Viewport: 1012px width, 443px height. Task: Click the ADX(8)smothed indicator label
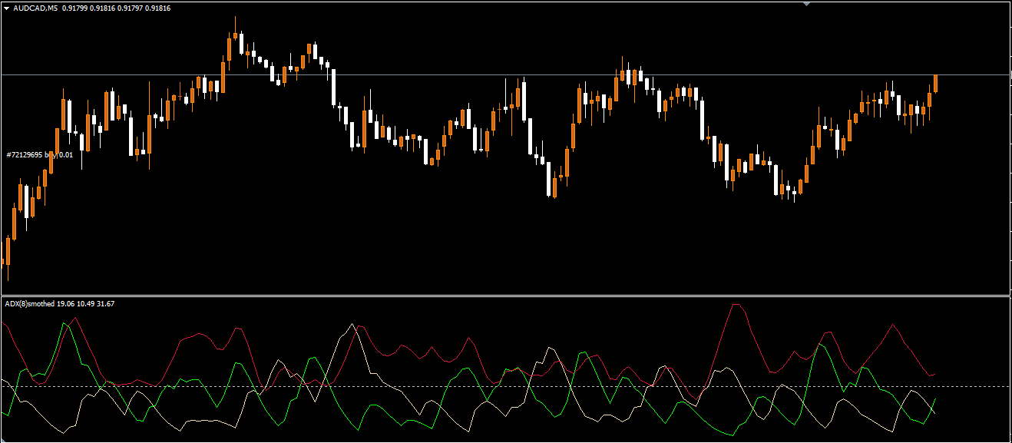pos(30,304)
